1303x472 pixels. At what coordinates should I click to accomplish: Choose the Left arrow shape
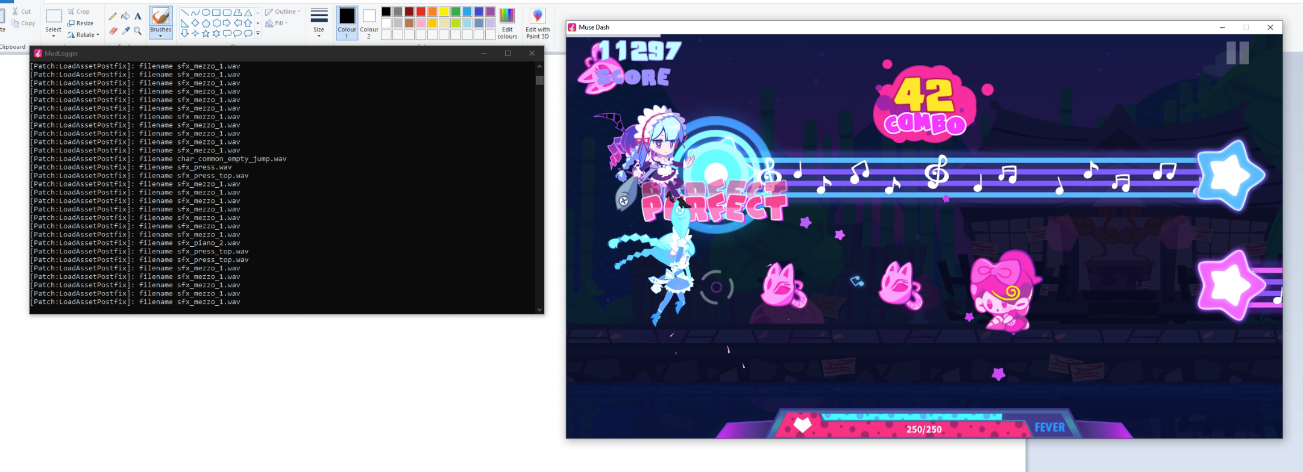(x=237, y=23)
